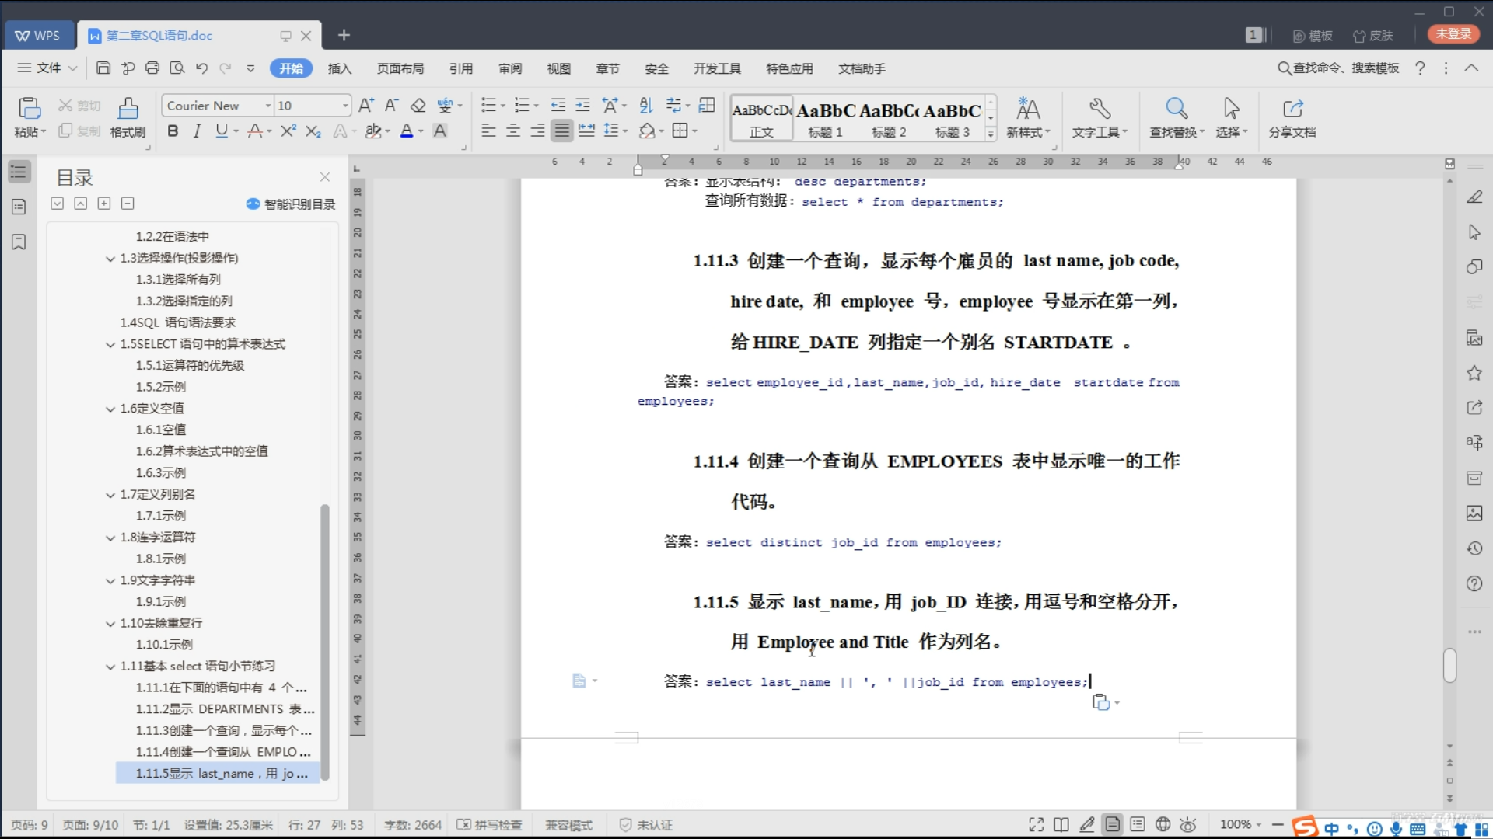Align text left
Viewport: 1493px width, 839px height.
pyautogui.click(x=488, y=131)
